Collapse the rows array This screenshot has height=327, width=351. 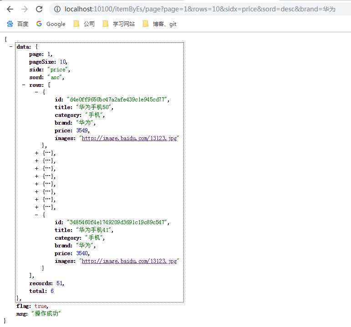click(24, 85)
